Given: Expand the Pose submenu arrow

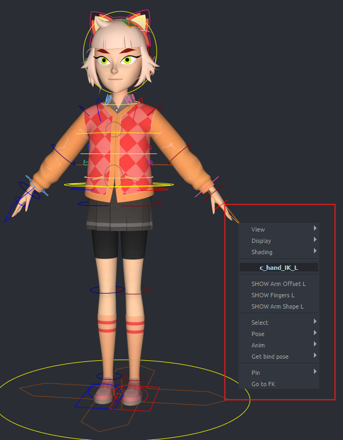Looking at the screenshot, I should pos(314,333).
